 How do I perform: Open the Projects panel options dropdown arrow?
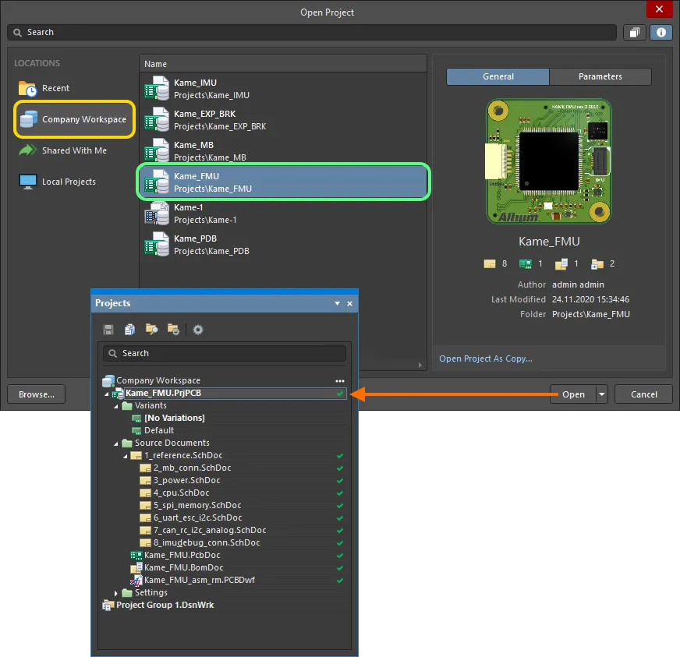tap(337, 303)
